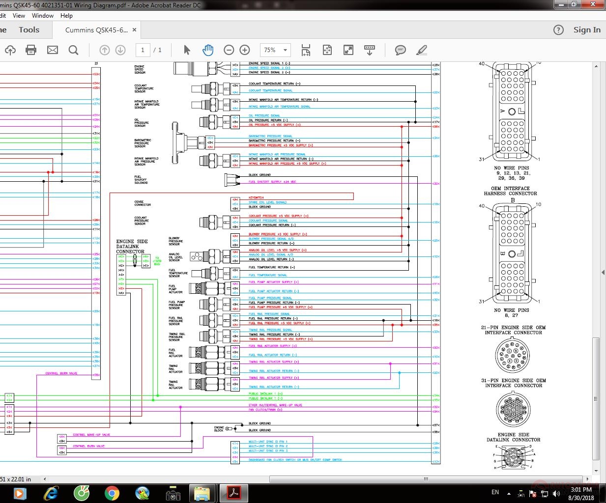Toggle read mode toolbar icon

click(370, 50)
